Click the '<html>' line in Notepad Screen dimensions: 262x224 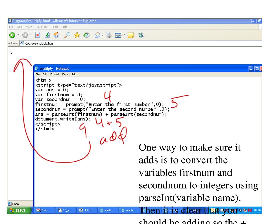43,80
